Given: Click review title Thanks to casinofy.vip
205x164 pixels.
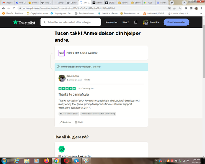Looking at the screenshot, I should [73, 94].
